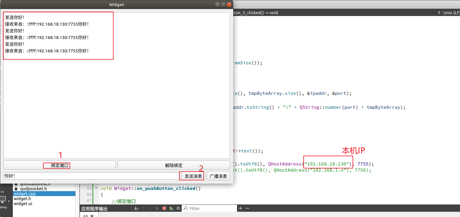Click the "192.168.1.x" address in code

(x=329, y=170)
